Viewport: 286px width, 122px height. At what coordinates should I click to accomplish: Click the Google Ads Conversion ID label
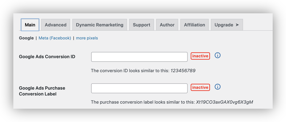point(47,57)
